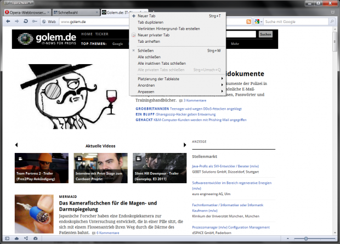Click previous arrow in Aktuelle Videos
340x244 pixels.
click(16, 145)
